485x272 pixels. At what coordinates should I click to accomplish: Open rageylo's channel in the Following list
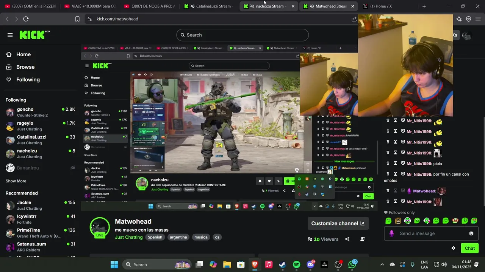(x=41, y=126)
